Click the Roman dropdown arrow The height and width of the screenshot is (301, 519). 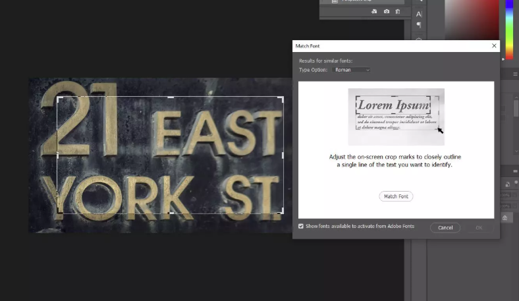tap(368, 70)
